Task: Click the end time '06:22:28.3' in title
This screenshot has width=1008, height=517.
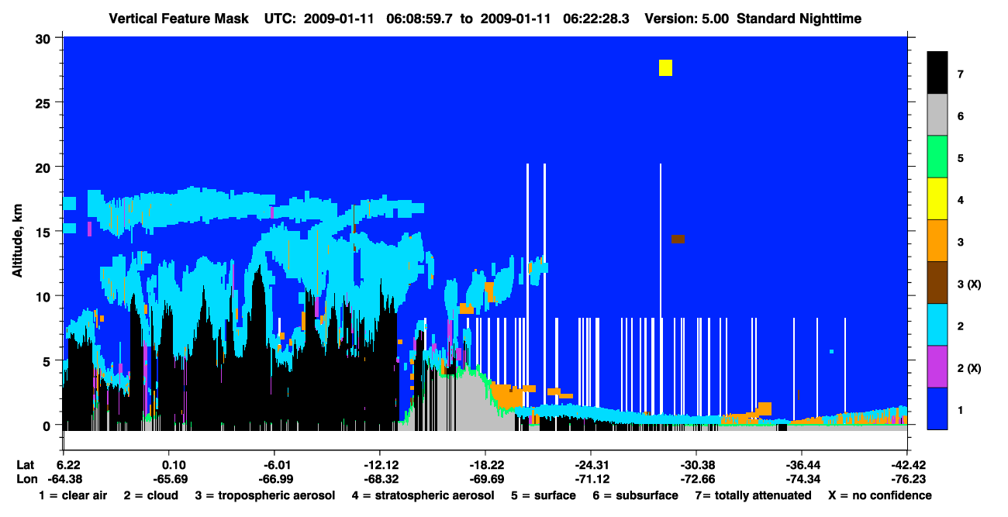Action: (596, 18)
